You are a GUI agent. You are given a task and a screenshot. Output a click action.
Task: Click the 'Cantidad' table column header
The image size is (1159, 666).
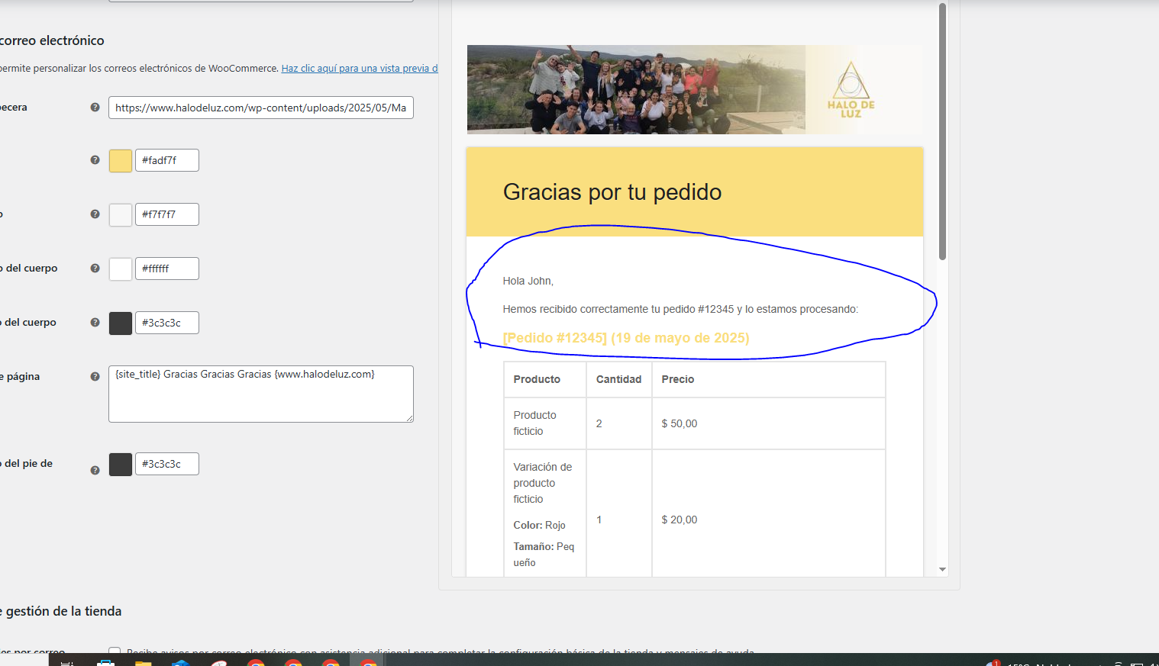[618, 379]
